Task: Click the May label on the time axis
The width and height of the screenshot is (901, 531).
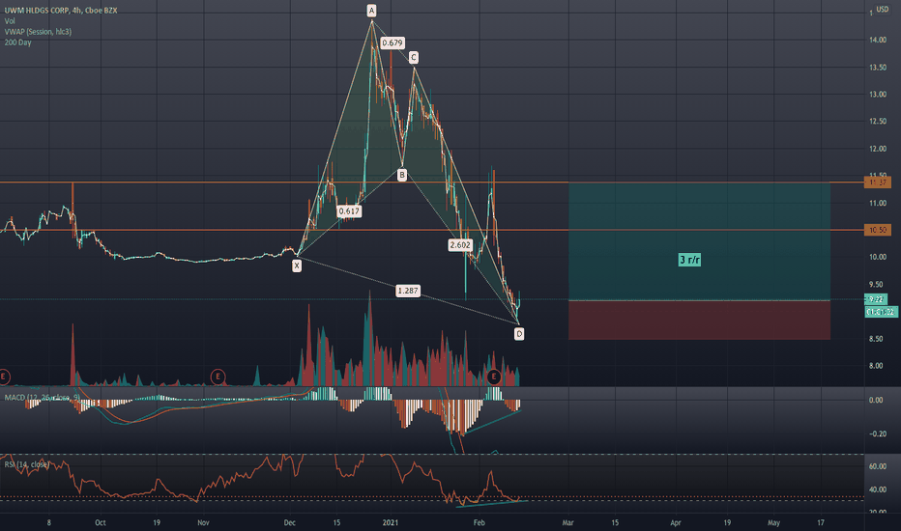Action: pyautogui.click(x=774, y=522)
